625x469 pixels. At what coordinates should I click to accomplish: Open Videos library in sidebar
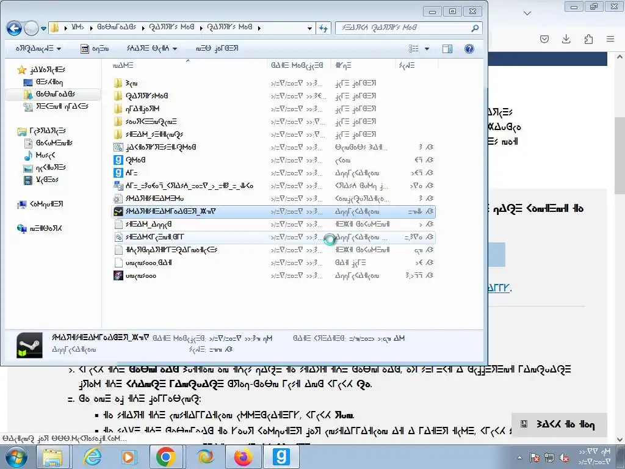(x=42, y=180)
